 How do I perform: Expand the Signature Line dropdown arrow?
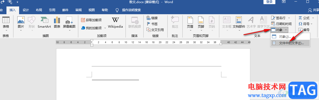289,18
